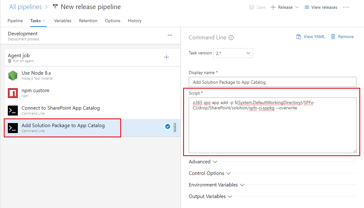Image resolution: width=364 pixels, height=208 pixels.
Task: Click the Node.js icon for Use Node 8.x
Action: click(x=13, y=76)
